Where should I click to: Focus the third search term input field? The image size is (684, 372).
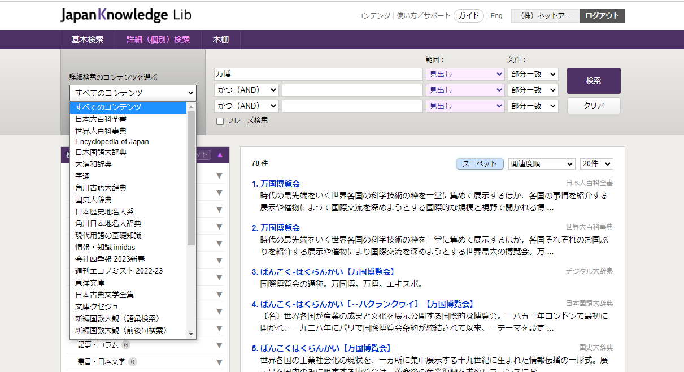[x=352, y=106]
